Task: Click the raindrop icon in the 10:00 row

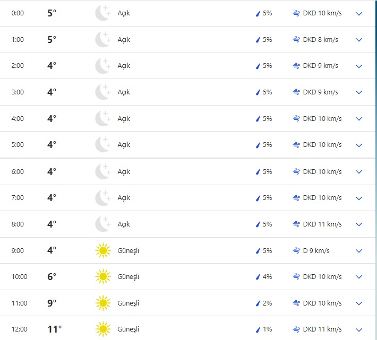Action: 259,277
